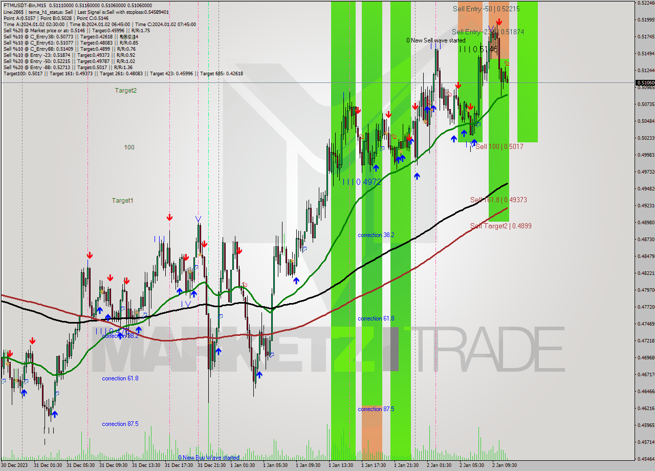Click the '31 Dec 21:30' time axis label
655x471 pixels.
point(211,465)
